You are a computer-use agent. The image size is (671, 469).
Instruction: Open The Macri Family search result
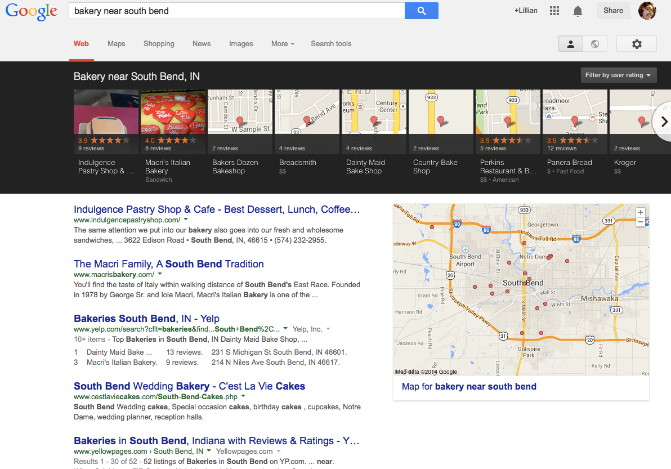click(168, 264)
